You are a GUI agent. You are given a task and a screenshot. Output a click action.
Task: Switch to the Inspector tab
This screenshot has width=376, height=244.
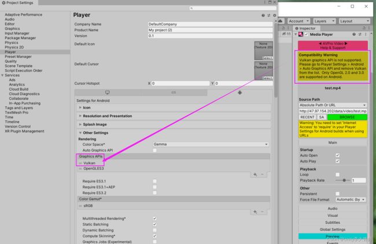click(x=305, y=28)
